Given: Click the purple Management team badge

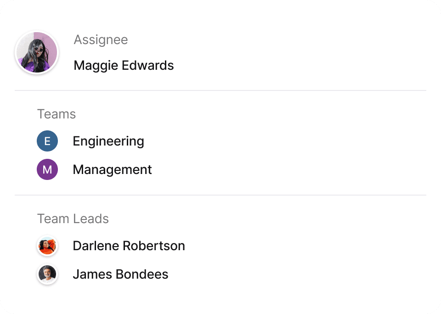Looking at the screenshot, I should point(47,169).
